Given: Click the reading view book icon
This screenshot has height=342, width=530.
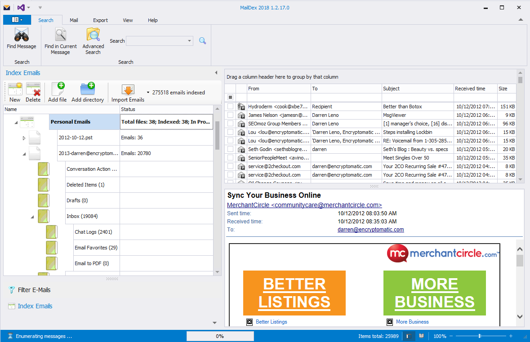Looking at the screenshot, I should pos(421,336).
